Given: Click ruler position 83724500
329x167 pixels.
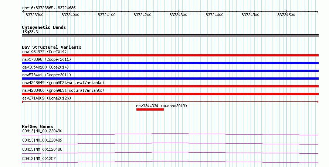Looking at the screenshot, I should click(250, 15).
